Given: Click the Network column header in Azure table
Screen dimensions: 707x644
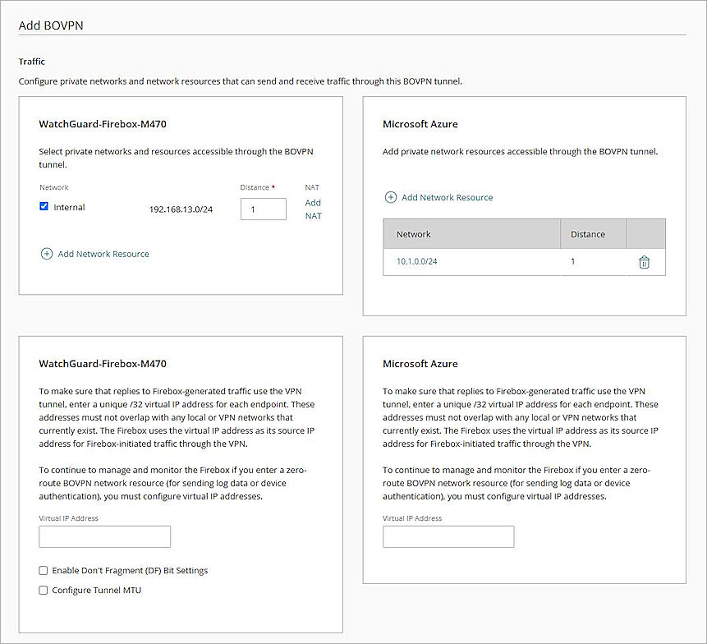Looking at the screenshot, I should tap(414, 234).
